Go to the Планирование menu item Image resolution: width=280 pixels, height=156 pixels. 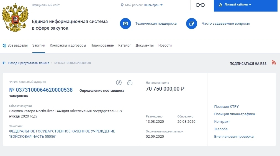pos(102,45)
